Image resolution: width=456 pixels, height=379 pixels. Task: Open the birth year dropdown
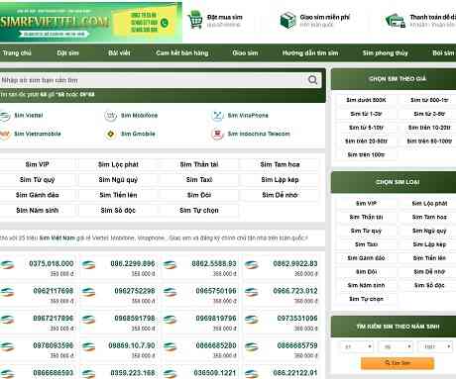click(435, 346)
